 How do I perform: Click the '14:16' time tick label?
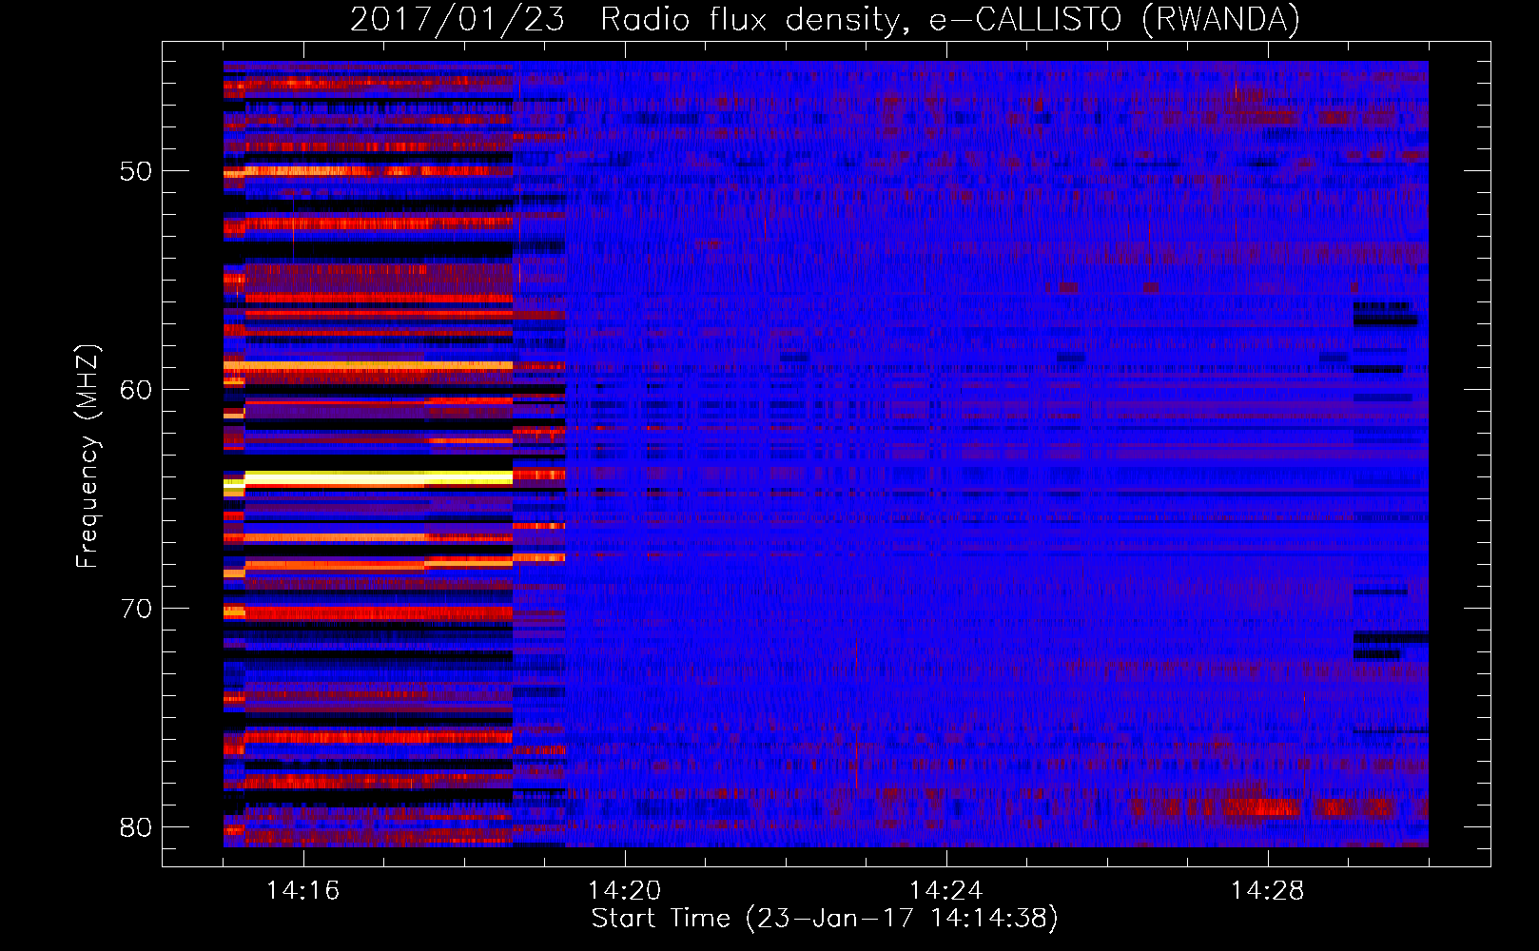click(x=303, y=890)
